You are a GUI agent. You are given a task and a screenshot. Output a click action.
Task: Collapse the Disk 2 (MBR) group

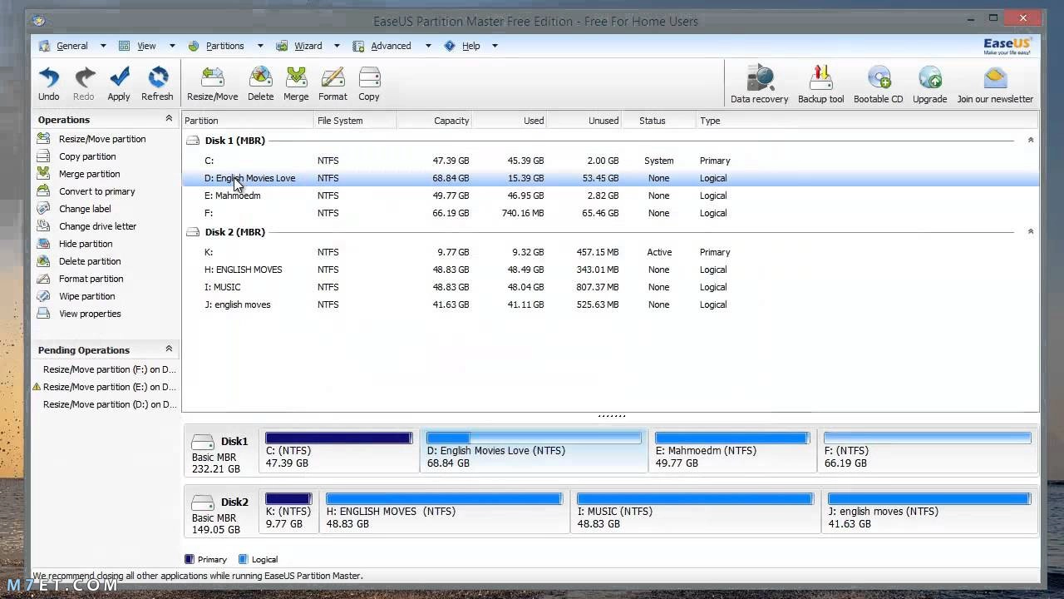coord(1031,231)
